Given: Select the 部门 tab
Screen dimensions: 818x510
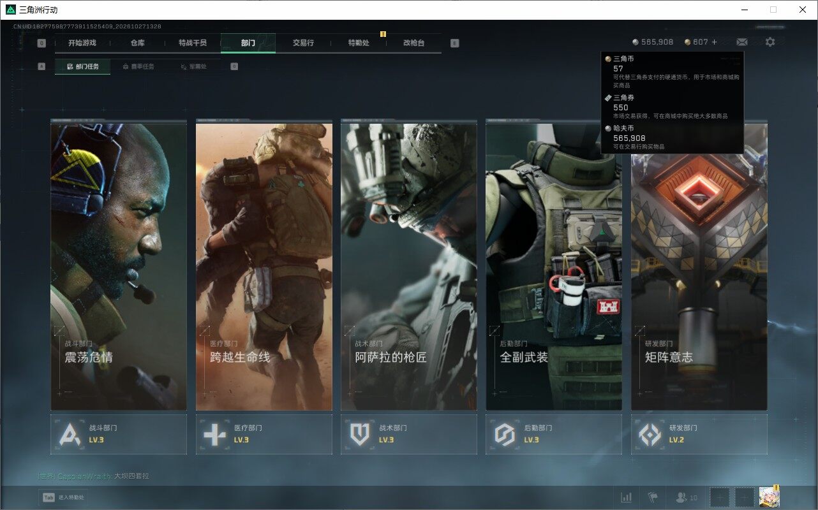Looking at the screenshot, I should 248,43.
